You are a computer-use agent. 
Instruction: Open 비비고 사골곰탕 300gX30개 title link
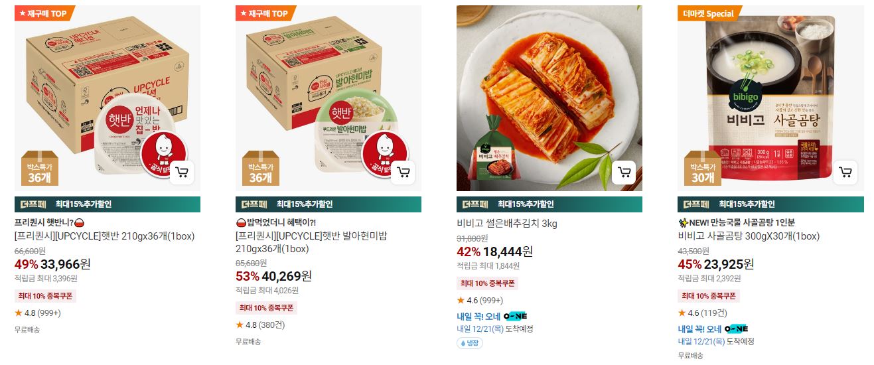point(749,236)
